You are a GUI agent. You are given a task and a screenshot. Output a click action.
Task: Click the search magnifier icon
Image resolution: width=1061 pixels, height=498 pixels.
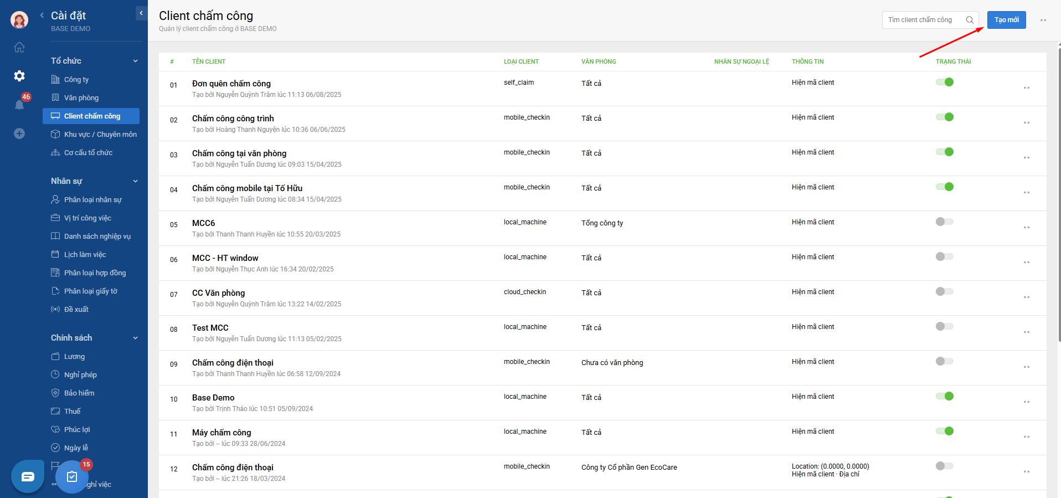click(970, 20)
